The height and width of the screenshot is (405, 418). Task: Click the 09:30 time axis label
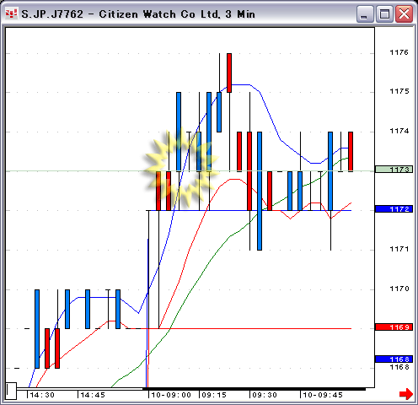coord(265,395)
